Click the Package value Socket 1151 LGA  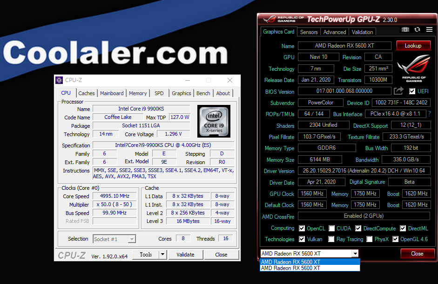coord(142,125)
